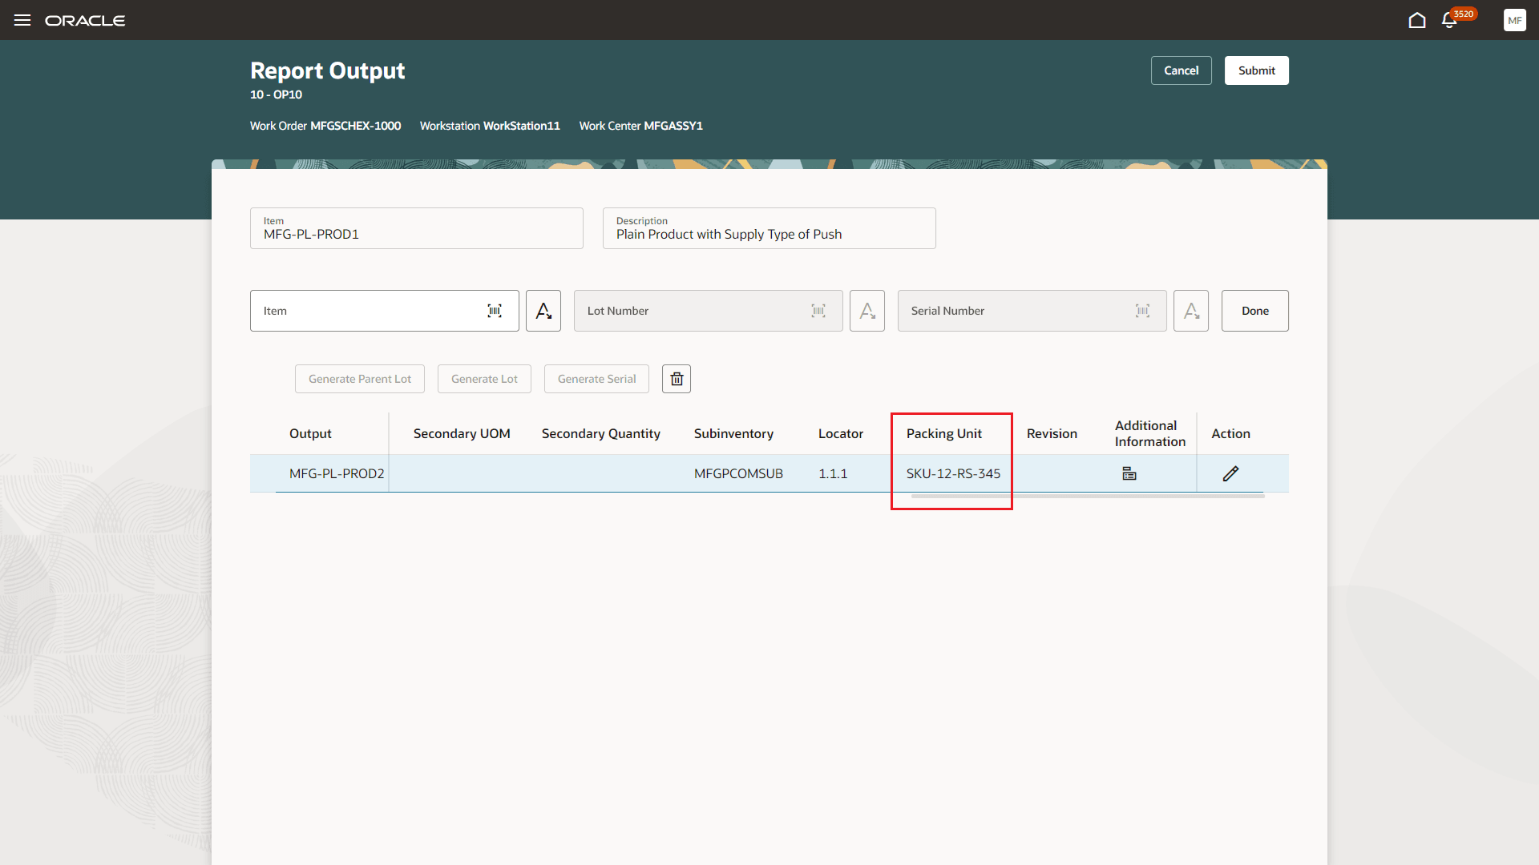
Task: Toggle keyboard entry mode beside the Item field
Action: (x=543, y=311)
